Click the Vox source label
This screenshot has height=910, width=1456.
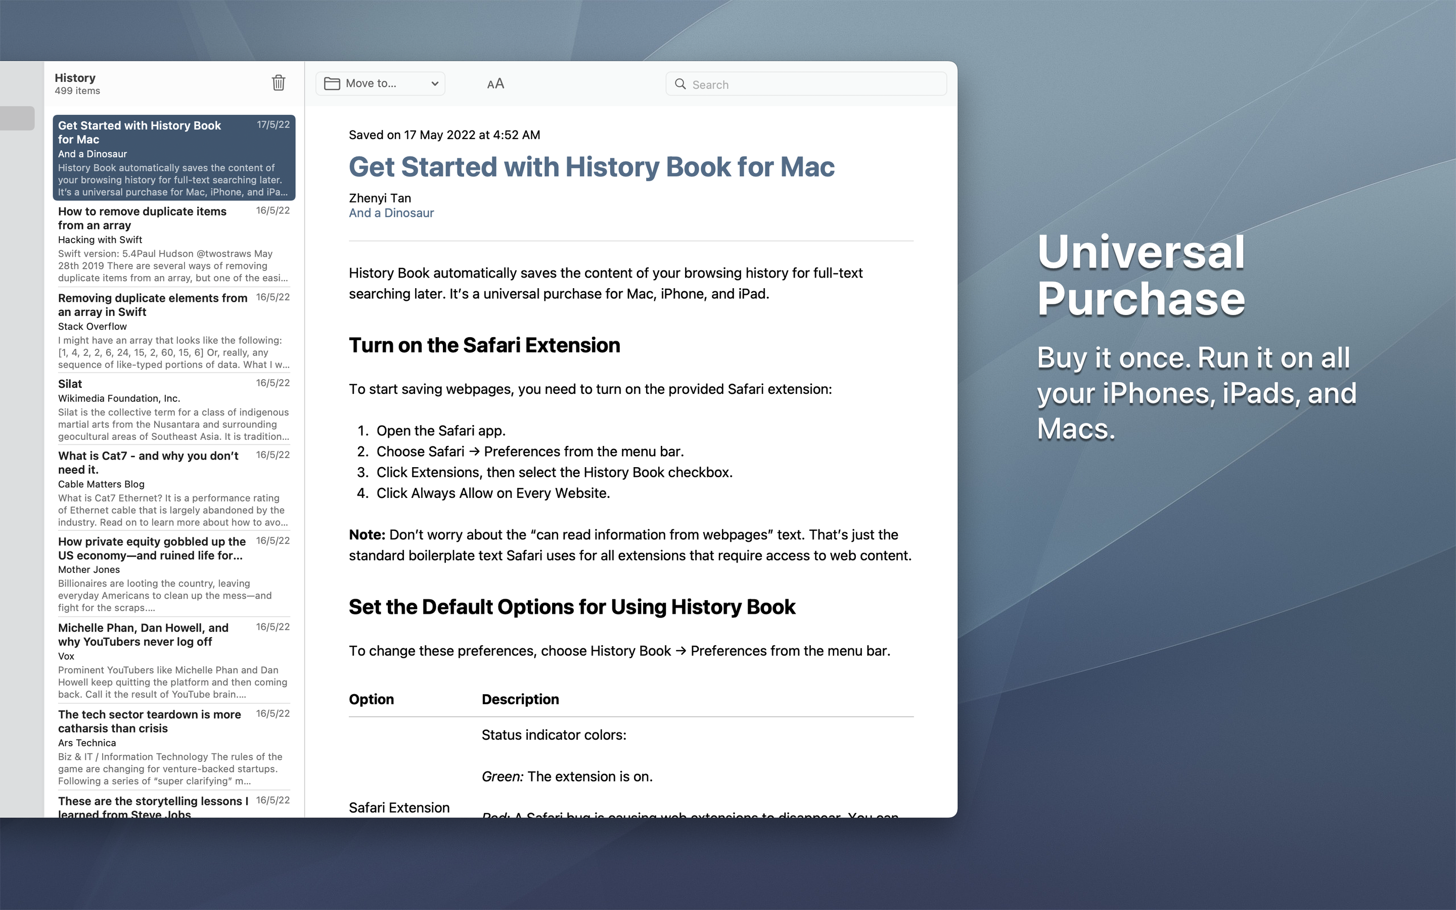(x=66, y=656)
